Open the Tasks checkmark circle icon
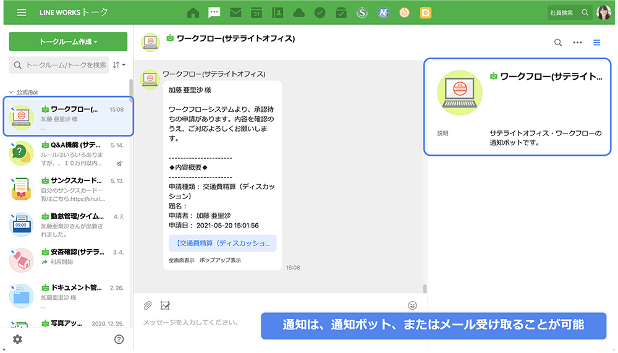Viewport: 618px width, 353px height. coord(320,12)
